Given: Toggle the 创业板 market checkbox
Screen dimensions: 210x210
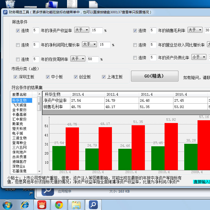Looking at the screenshot, I should tap(76, 77).
